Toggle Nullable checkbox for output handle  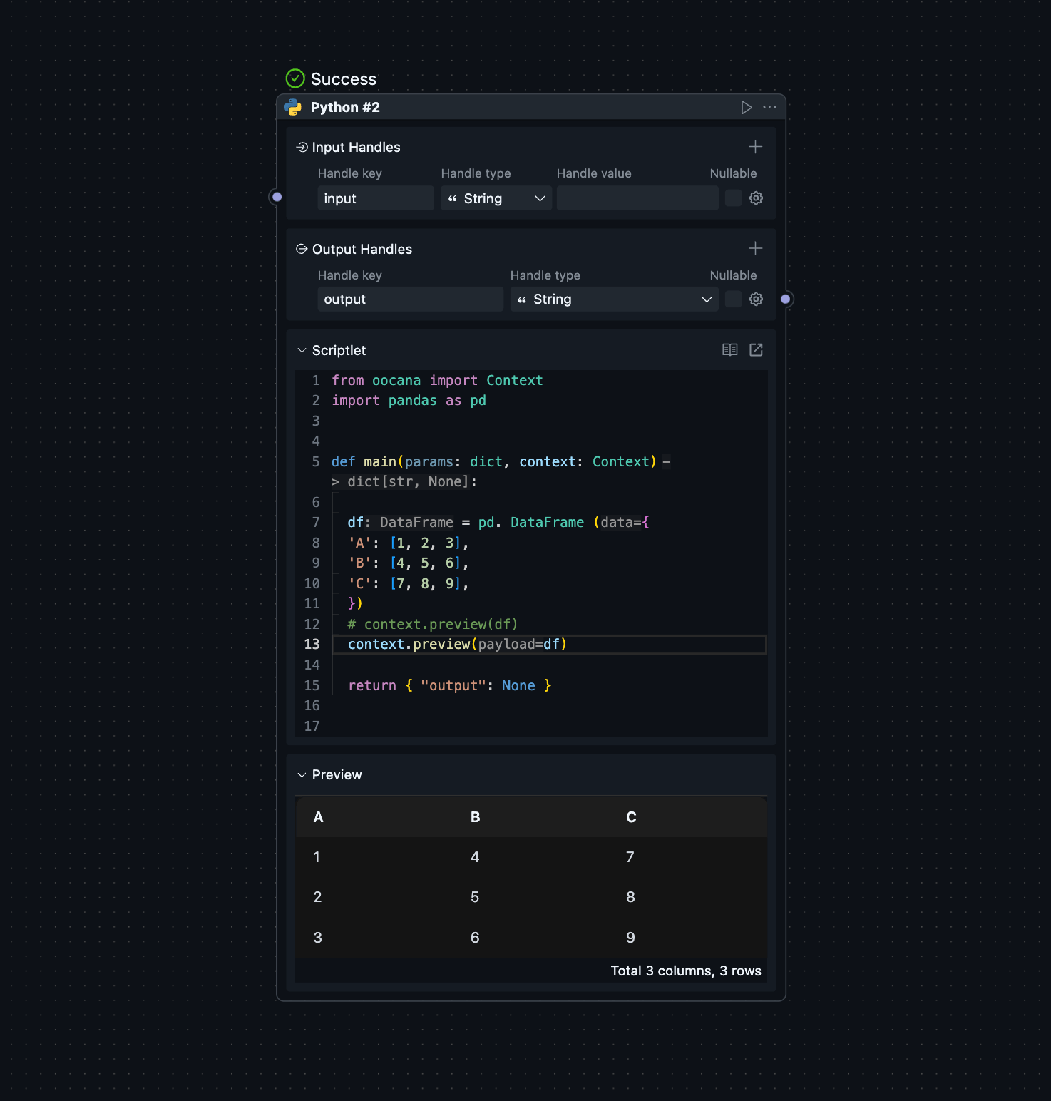tap(733, 299)
